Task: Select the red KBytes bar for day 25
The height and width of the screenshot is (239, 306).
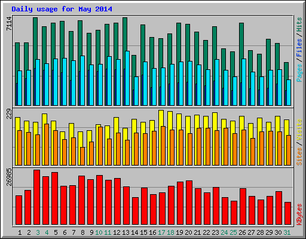Action: (234, 213)
